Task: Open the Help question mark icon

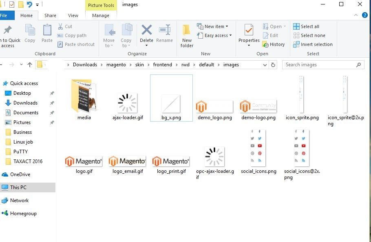Action: pyautogui.click(x=364, y=15)
